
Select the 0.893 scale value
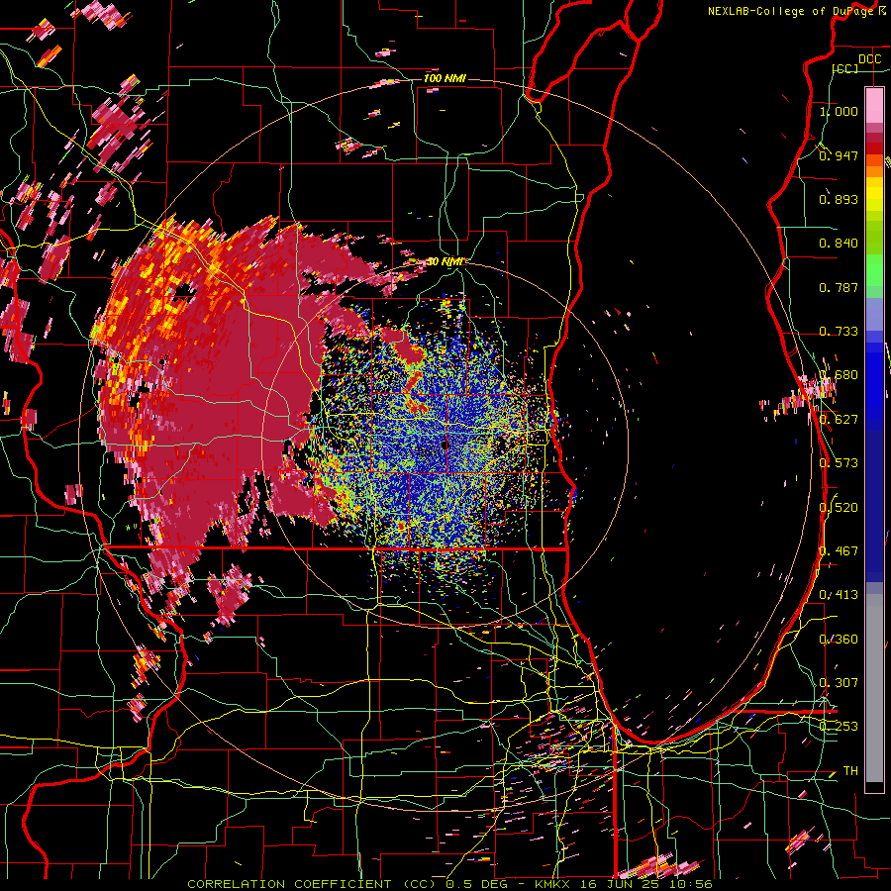click(x=839, y=199)
